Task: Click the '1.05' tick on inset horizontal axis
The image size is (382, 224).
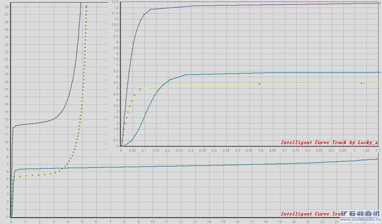Action: click(x=366, y=150)
